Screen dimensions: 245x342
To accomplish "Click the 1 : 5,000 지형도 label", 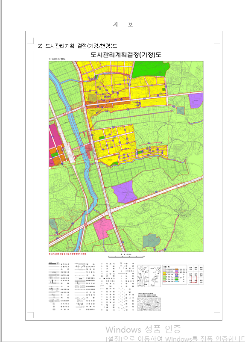I will pyautogui.click(x=57, y=59).
